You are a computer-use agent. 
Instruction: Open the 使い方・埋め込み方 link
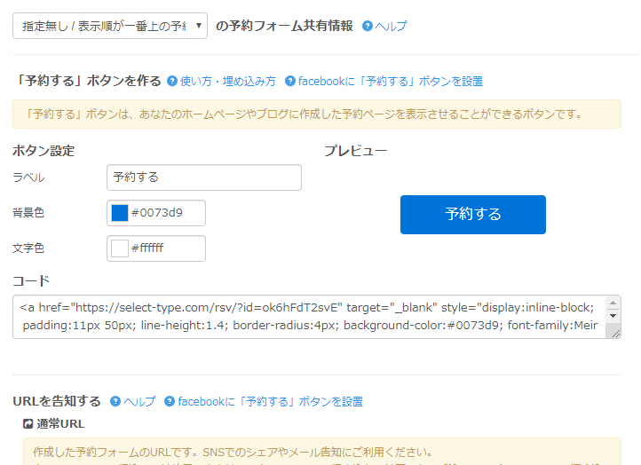point(228,81)
